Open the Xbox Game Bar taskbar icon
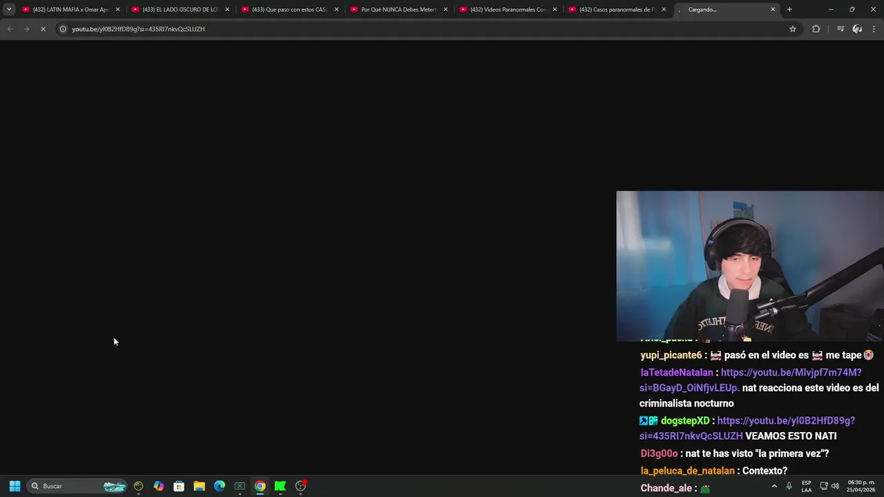This screenshot has height=497, width=884. point(240,486)
